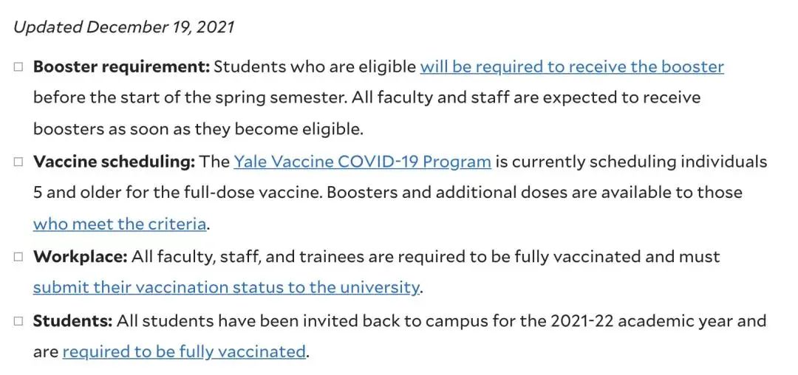Click the square bullet beside Students
798x375 pixels.
(x=18, y=320)
